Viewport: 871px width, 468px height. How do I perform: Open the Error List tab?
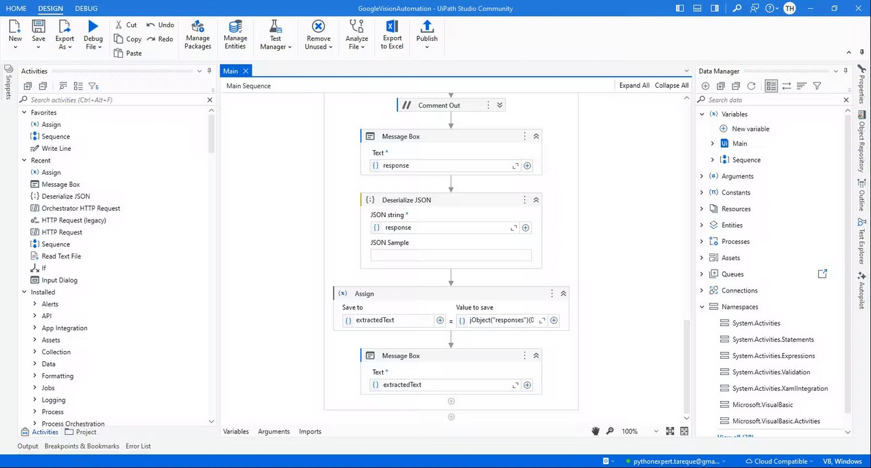pyautogui.click(x=138, y=447)
